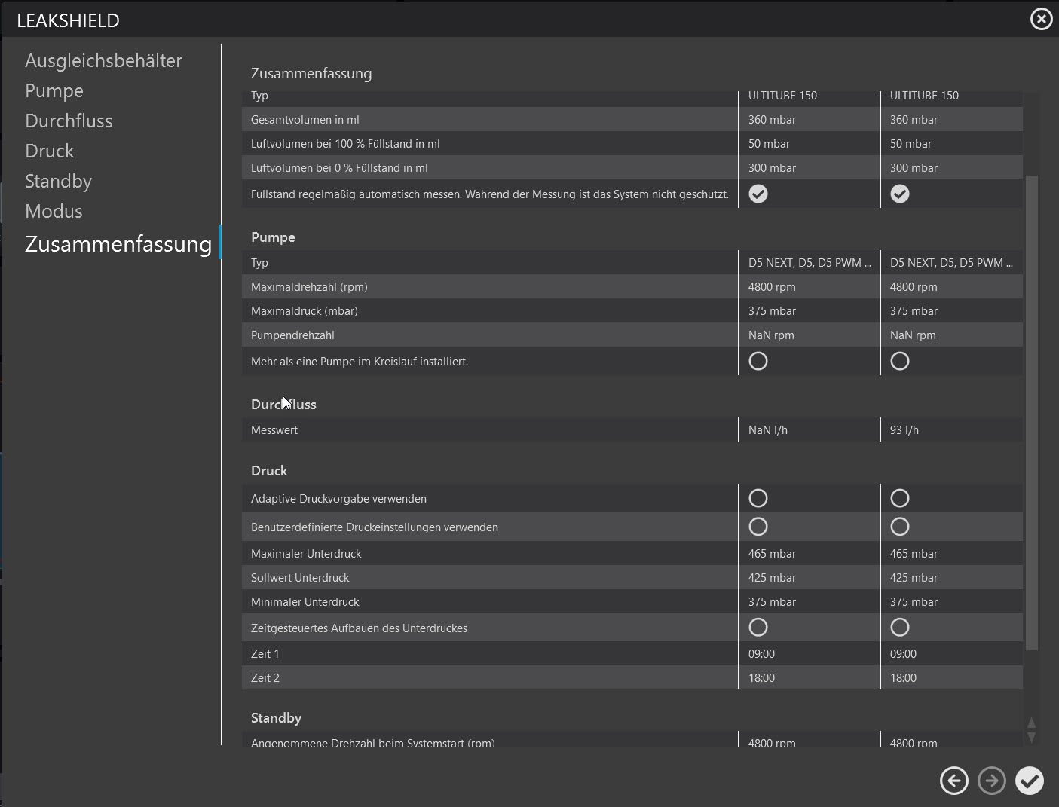The height and width of the screenshot is (807, 1059).
Task: Select the Druck sidebar item
Action: pos(50,151)
